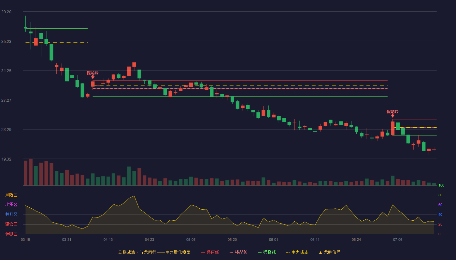
Task: Toggle the 主力成本 legend series
Action: click(297, 252)
